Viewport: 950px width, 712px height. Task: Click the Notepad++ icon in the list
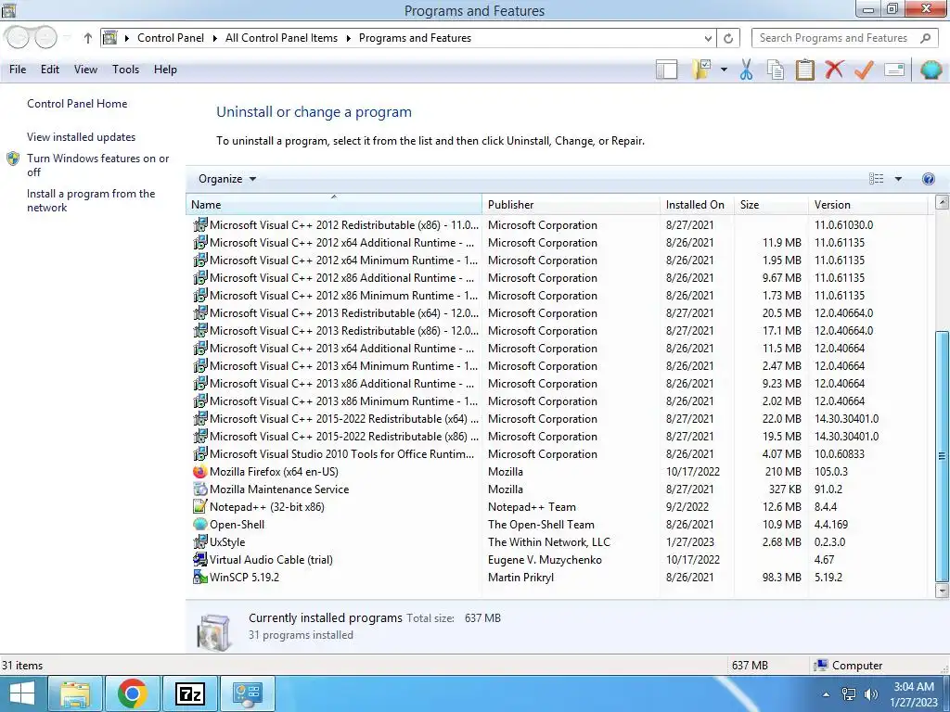click(x=200, y=507)
